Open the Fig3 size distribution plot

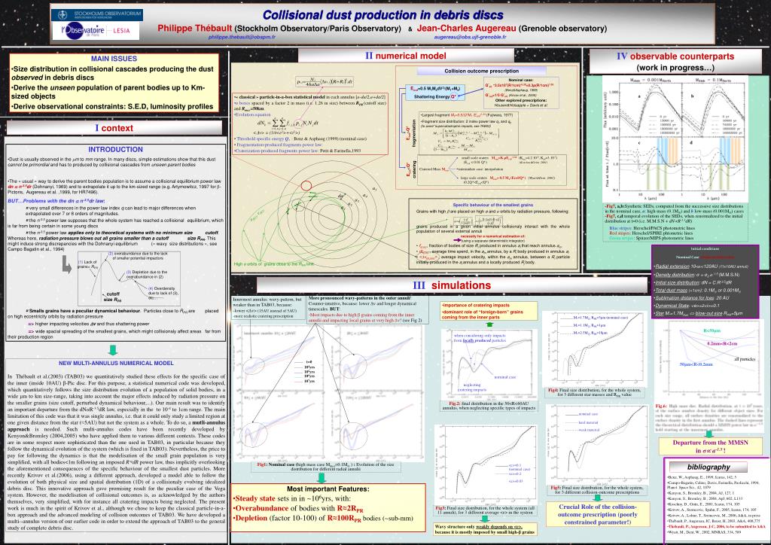tap(486, 464)
